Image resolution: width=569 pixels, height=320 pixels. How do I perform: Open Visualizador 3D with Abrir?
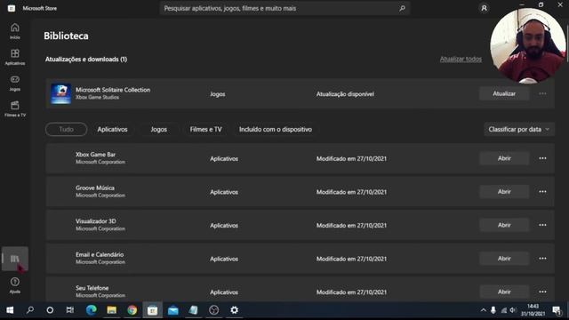coord(504,225)
